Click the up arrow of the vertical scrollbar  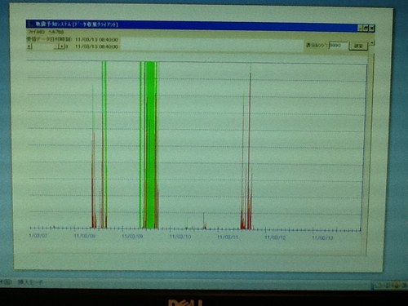[372, 43]
